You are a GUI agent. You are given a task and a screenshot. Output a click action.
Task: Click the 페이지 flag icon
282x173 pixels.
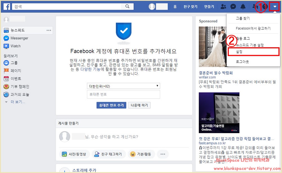pos(6,71)
